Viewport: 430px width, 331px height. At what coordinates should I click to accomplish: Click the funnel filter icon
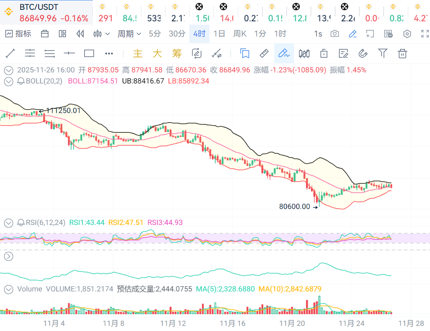tap(383, 53)
